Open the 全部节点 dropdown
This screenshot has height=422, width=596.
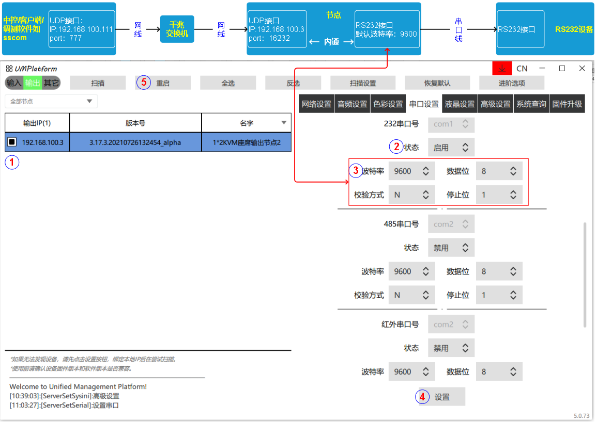pos(51,101)
